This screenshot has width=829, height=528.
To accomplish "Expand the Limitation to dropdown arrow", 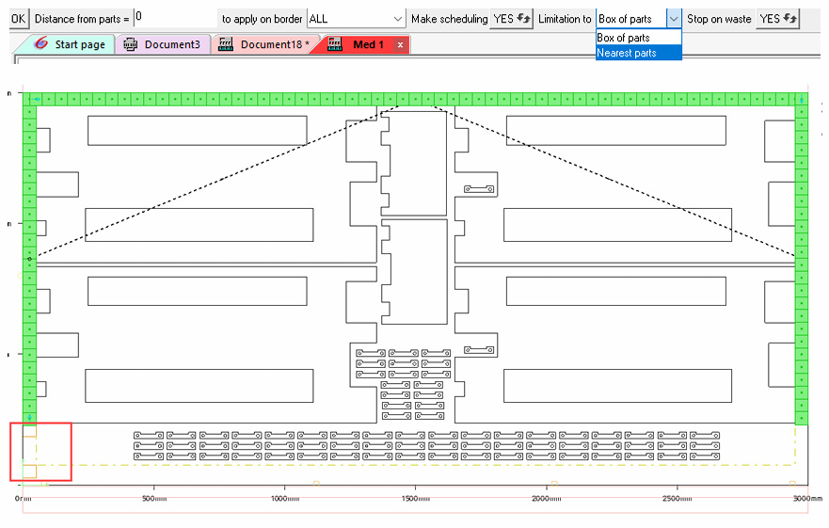I will tap(674, 19).
